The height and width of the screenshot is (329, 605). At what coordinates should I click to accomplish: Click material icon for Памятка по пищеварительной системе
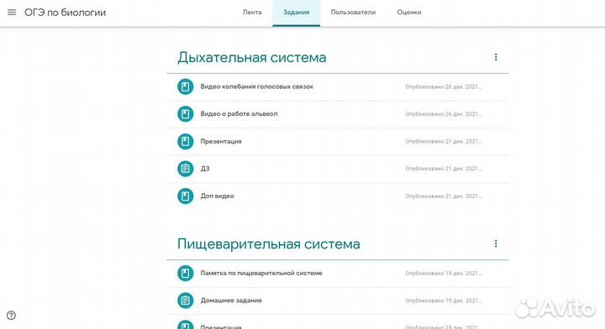[x=185, y=273]
